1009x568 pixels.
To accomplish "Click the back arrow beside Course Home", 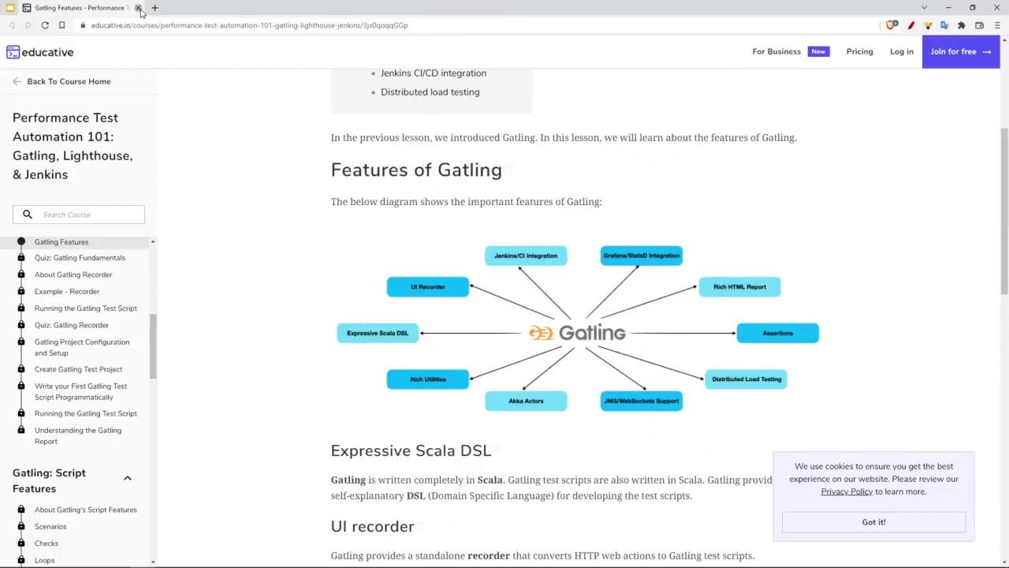I will tap(17, 81).
